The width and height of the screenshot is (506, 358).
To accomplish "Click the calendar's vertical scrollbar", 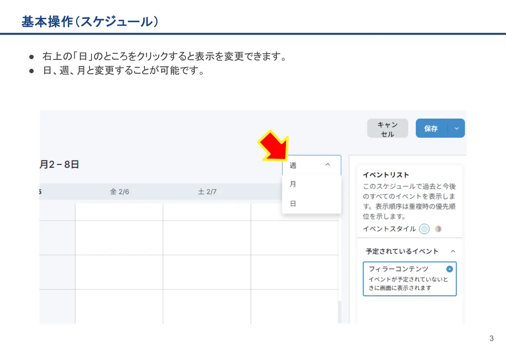I will click(x=340, y=312).
